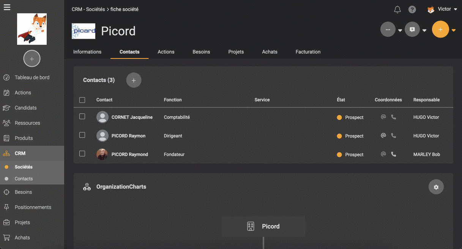The width and height of the screenshot is (462, 249).
Task: Click the Projets briefcase icon in sidebar
Action: click(6, 222)
